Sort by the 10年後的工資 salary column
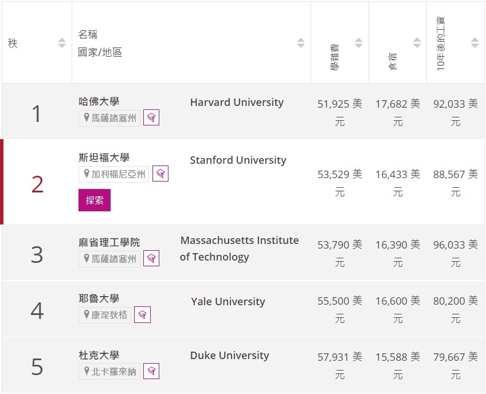 click(x=475, y=43)
